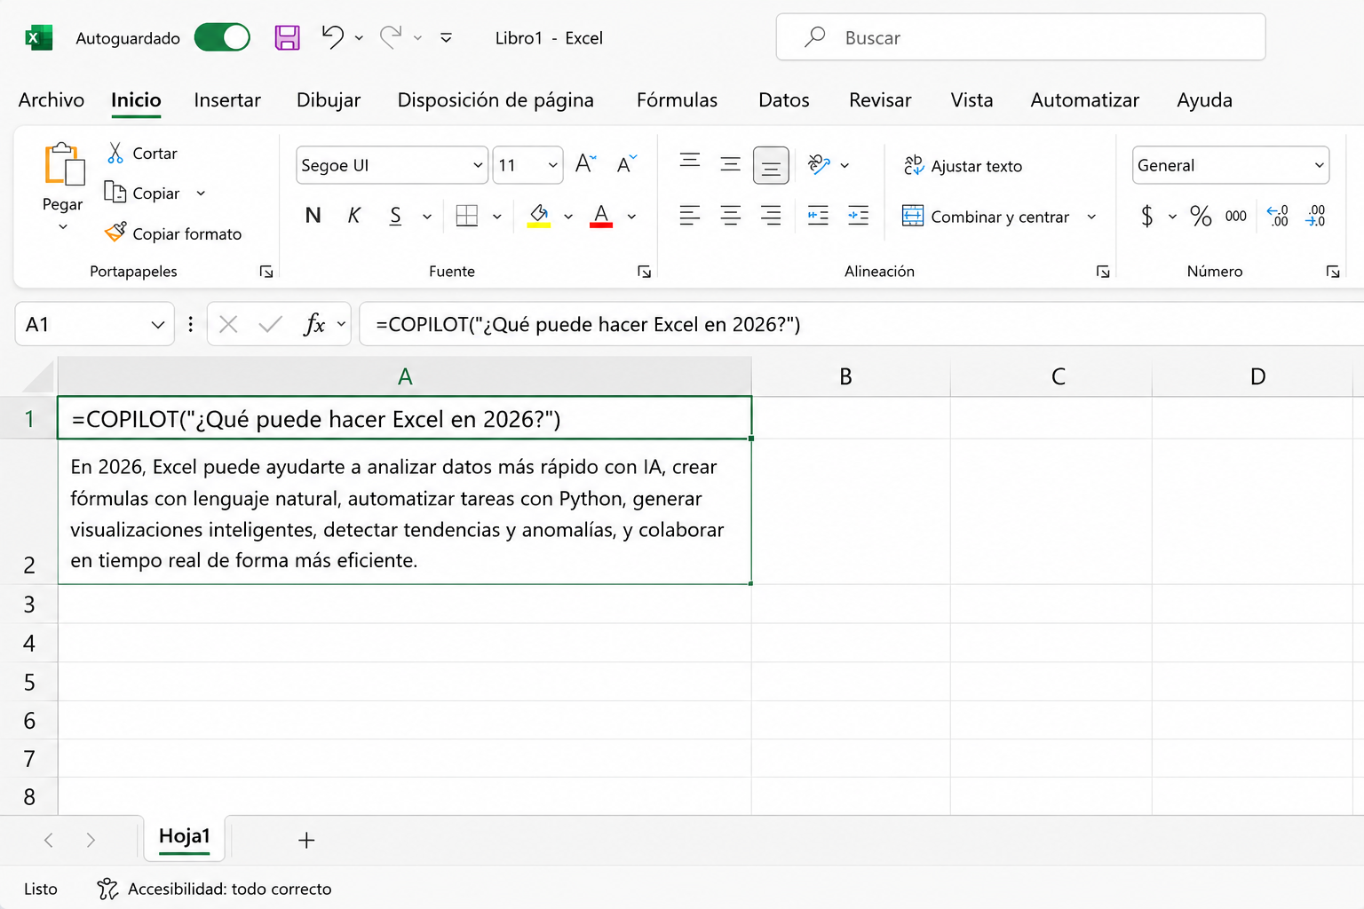Apply accounting dollar format
The height and width of the screenshot is (909, 1364).
(x=1147, y=216)
